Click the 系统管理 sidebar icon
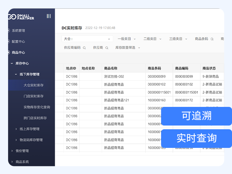The height and width of the screenshot is (174, 232). (x=9, y=30)
